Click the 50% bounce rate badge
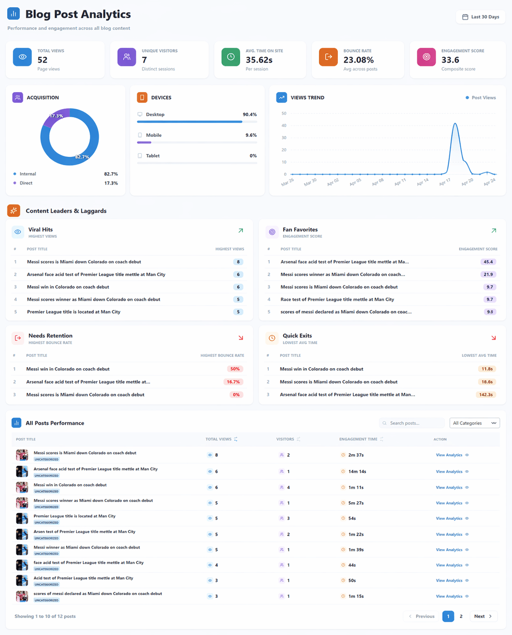Image resolution: width=512 pixels, height=635 pixels. coord(235,369)
